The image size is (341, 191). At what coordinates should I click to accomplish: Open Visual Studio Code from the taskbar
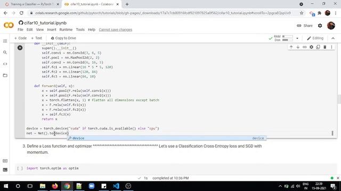pyautogui.click(x=116, y=186)
